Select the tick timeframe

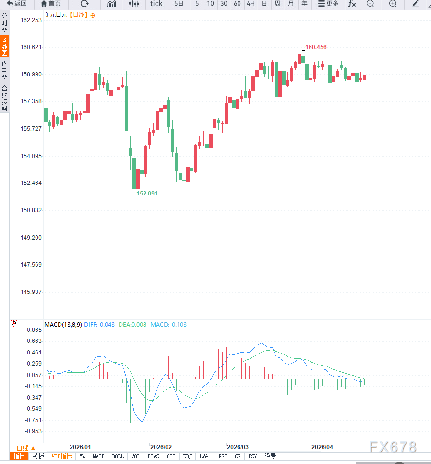(156, 4)
